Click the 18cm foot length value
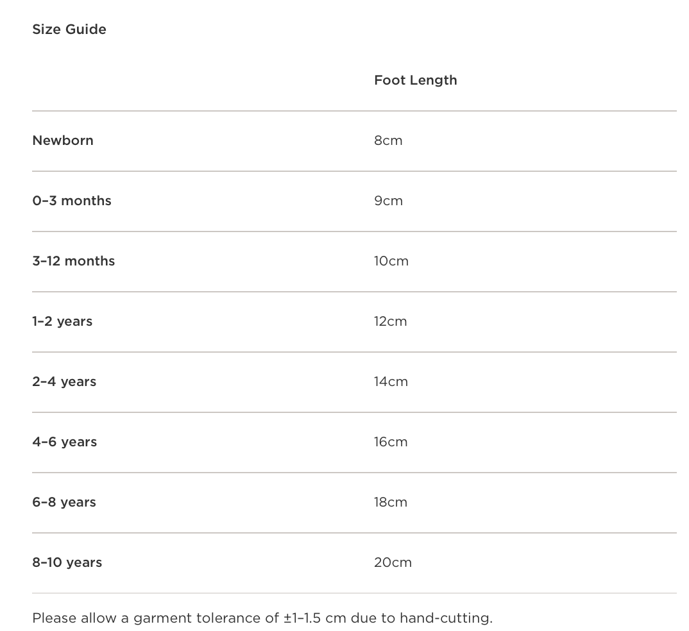This screenshot has width=689, height=631. click(391, 502)
